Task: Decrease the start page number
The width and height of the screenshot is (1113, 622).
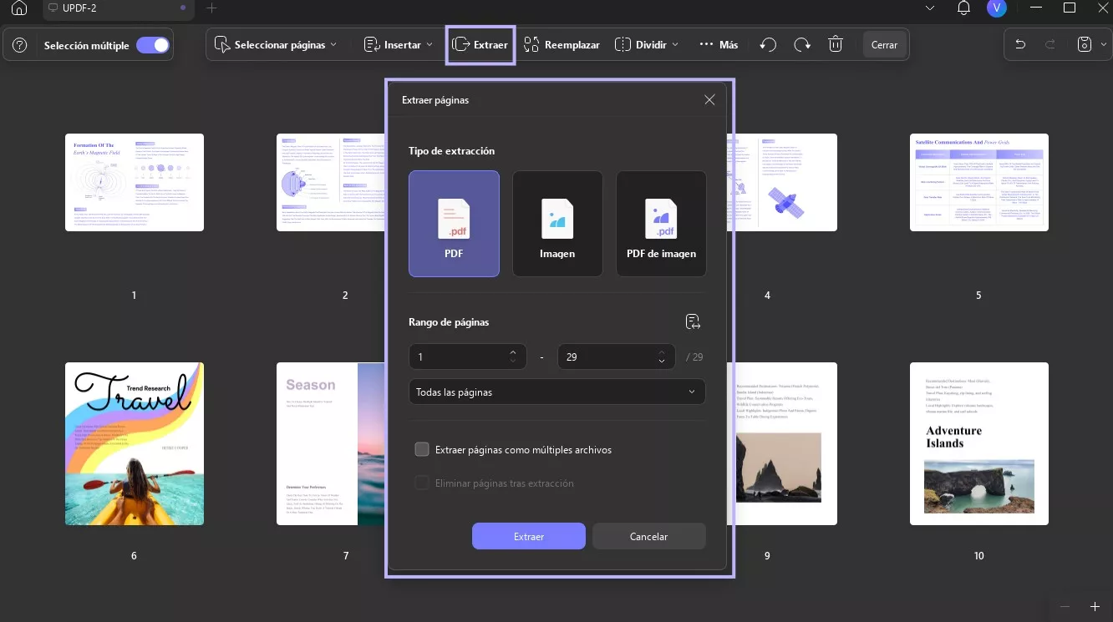Action: pos(513,362)
